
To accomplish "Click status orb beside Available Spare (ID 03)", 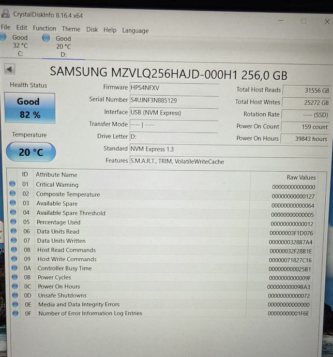I will tap(13, 203).
